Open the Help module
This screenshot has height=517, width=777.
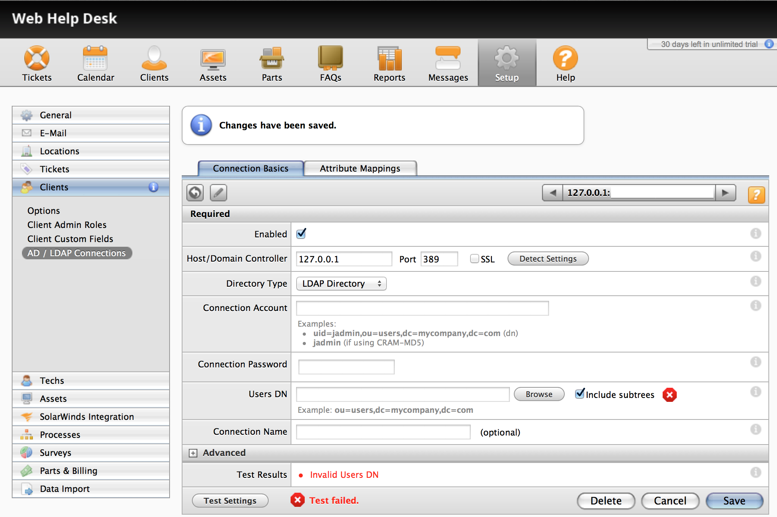click(566, 63)
